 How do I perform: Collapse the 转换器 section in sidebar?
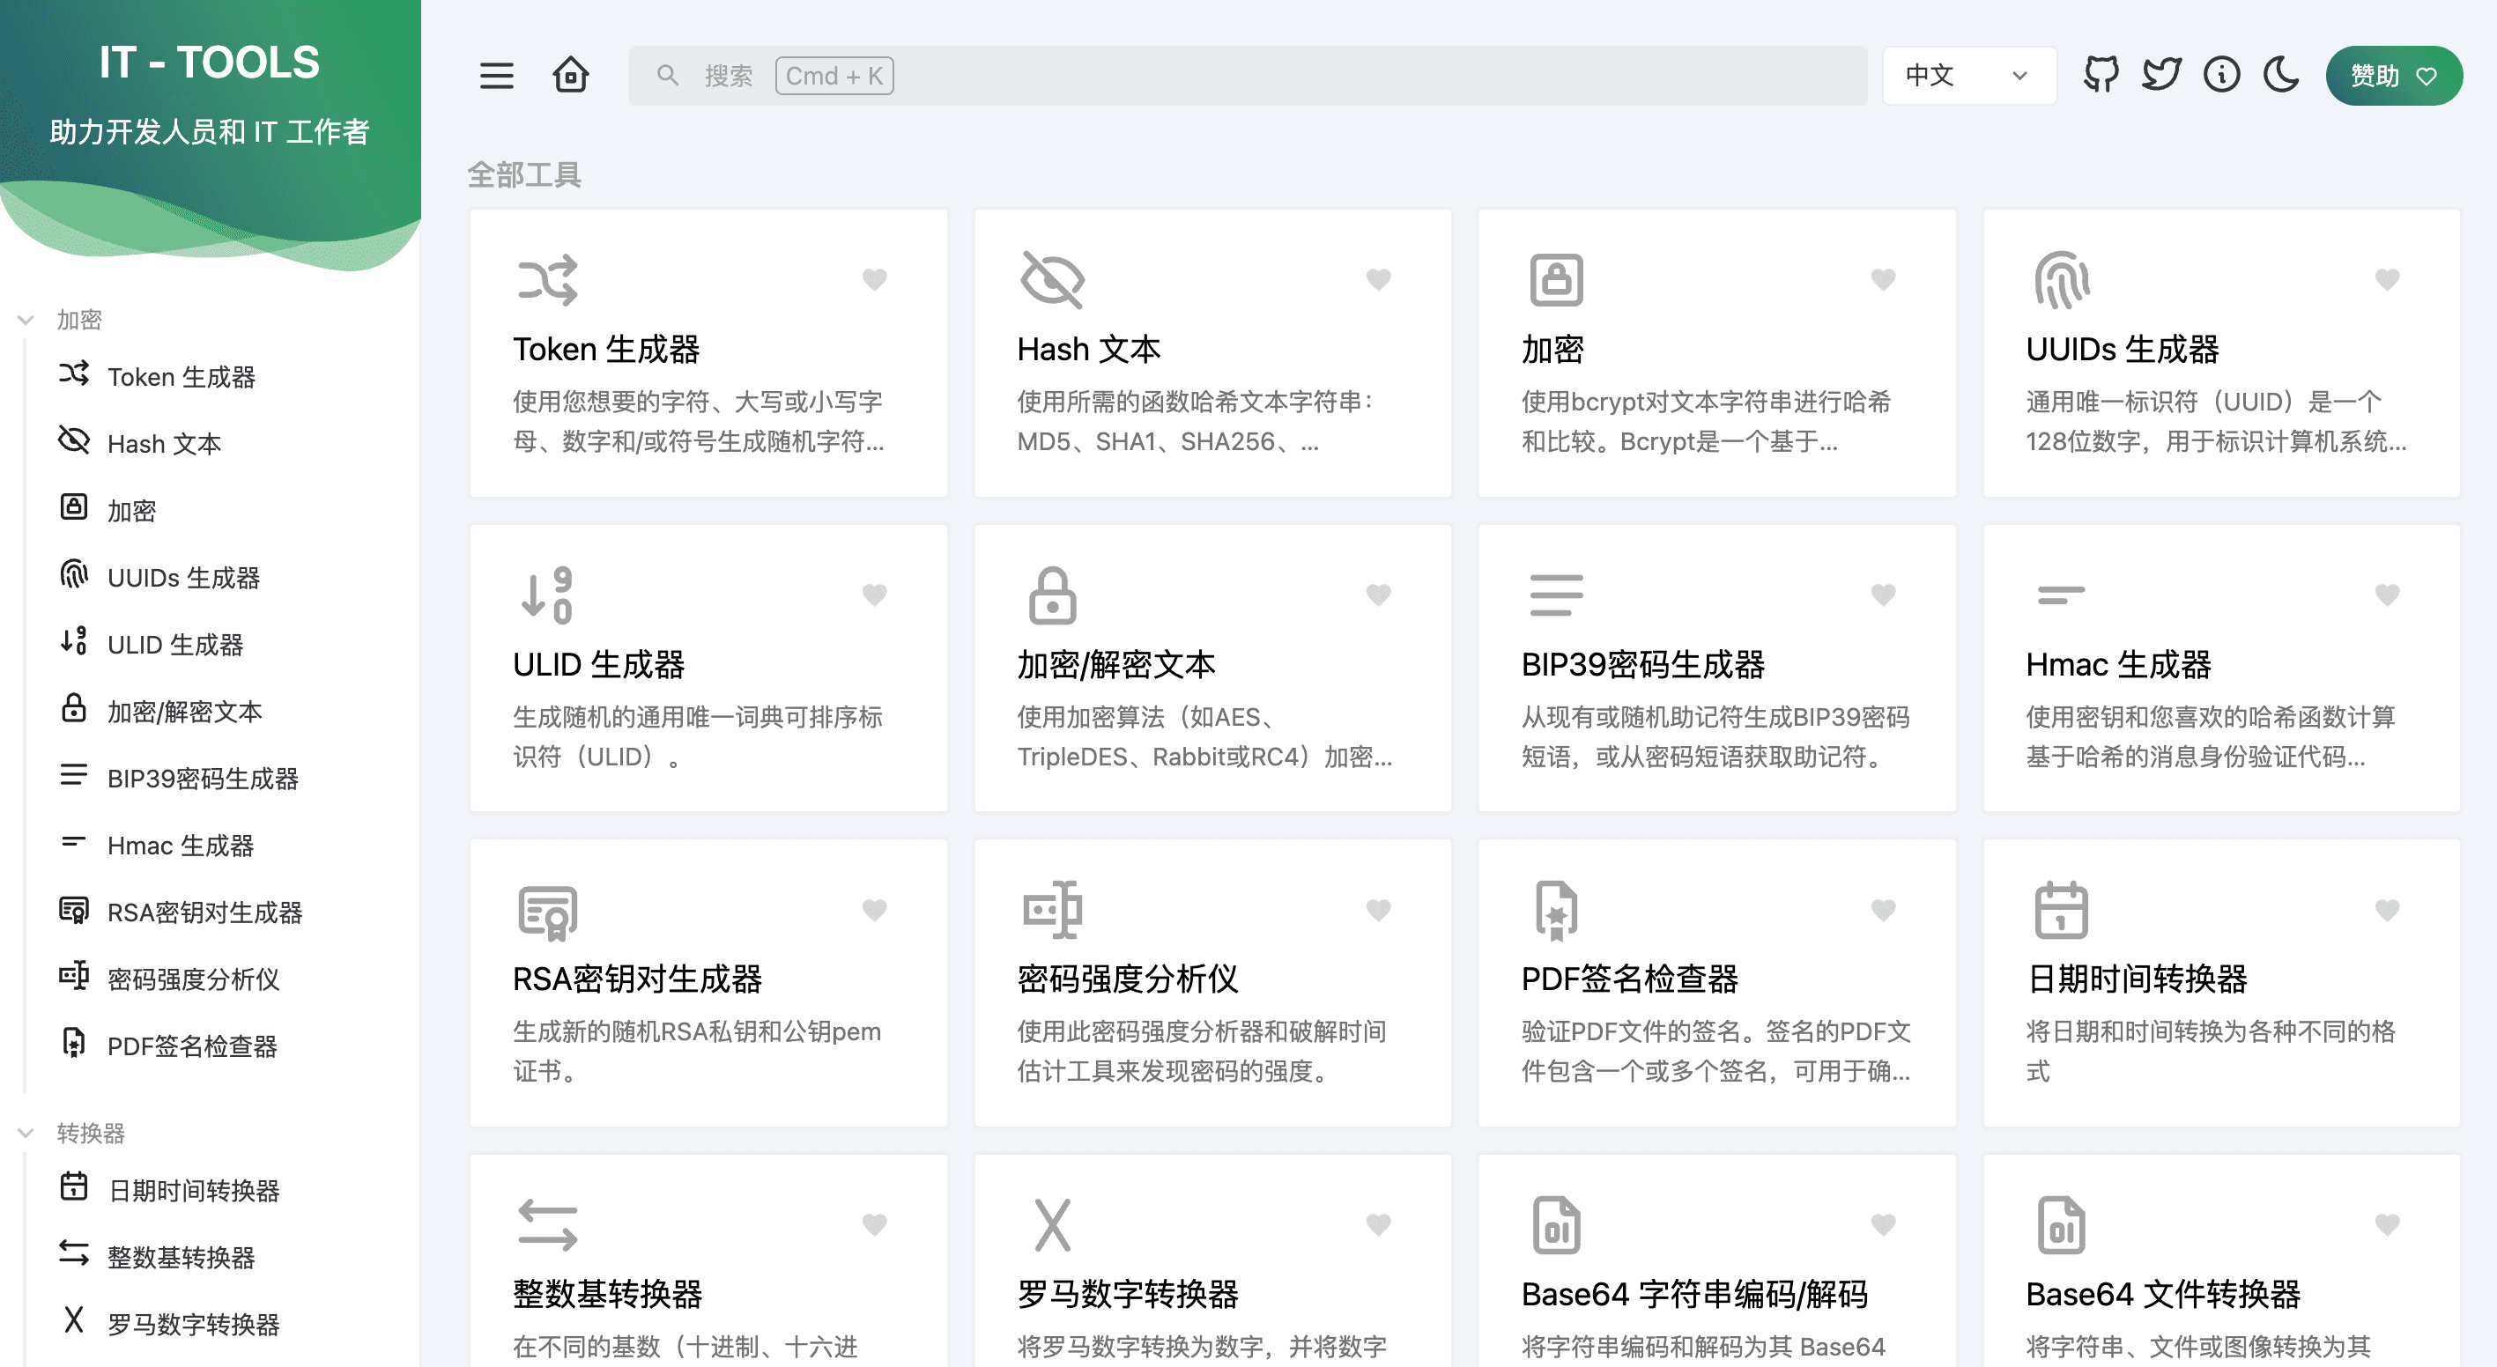tap(25, 1133)
